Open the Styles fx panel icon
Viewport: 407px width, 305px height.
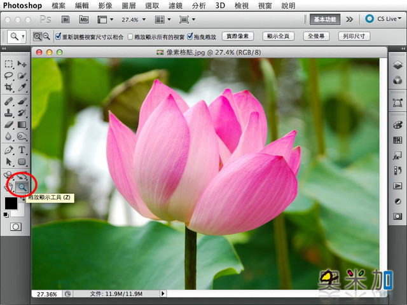coord(397,156)
